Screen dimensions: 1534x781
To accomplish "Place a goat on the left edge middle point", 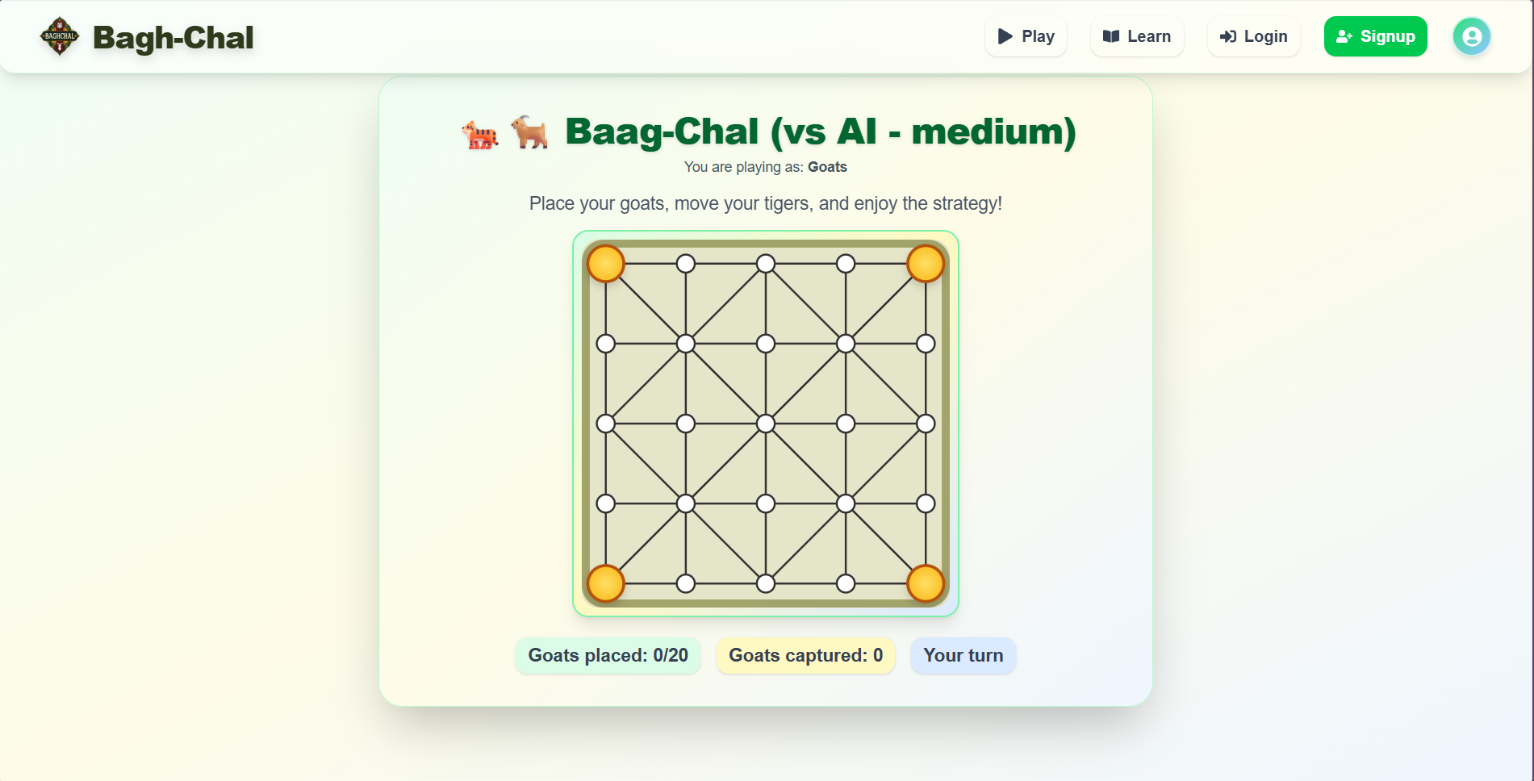I will 606,424.
